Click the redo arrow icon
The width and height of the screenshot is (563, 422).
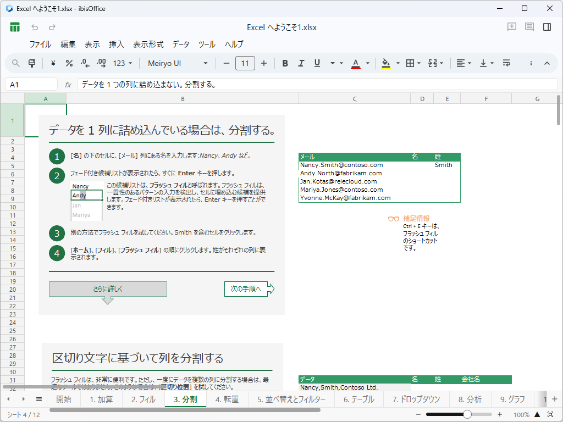[x=52, y=27]
